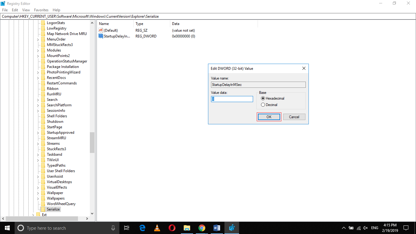Select the Shell Folders key
The height and width of the screenshot is (234, 416).
[57, 116]
